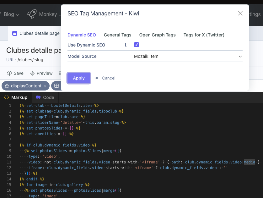Select the Tags for X (Twitter) tab
Screen dimensions: 263x198
(204, 35)
